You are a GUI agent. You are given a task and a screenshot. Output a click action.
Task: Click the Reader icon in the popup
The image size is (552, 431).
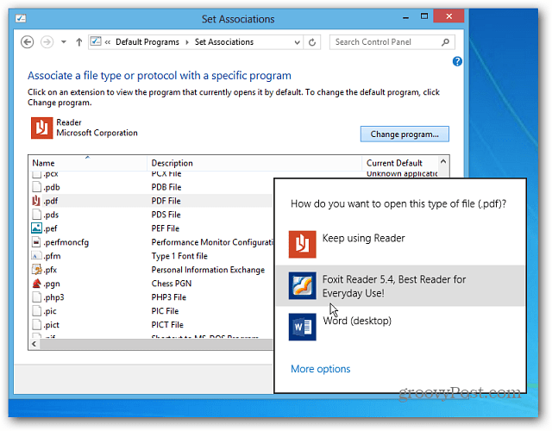click(x=303, y=245)
